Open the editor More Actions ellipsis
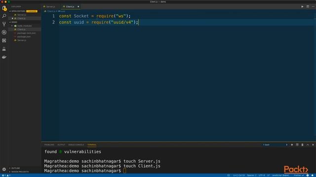316x177 pixels. click(x=313, y=6)
